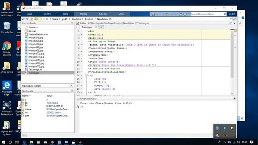The width and height of the screenshot is (258, 145).
Task: Click the fx function browser icon
Action: click(x=78, y=107)
